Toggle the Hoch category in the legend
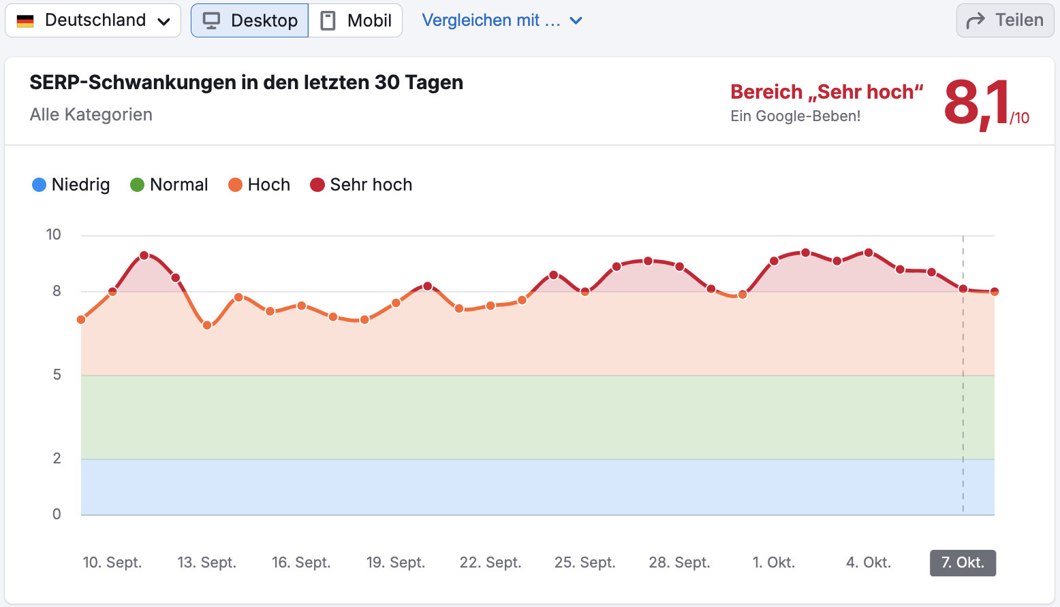 point(260,184)
